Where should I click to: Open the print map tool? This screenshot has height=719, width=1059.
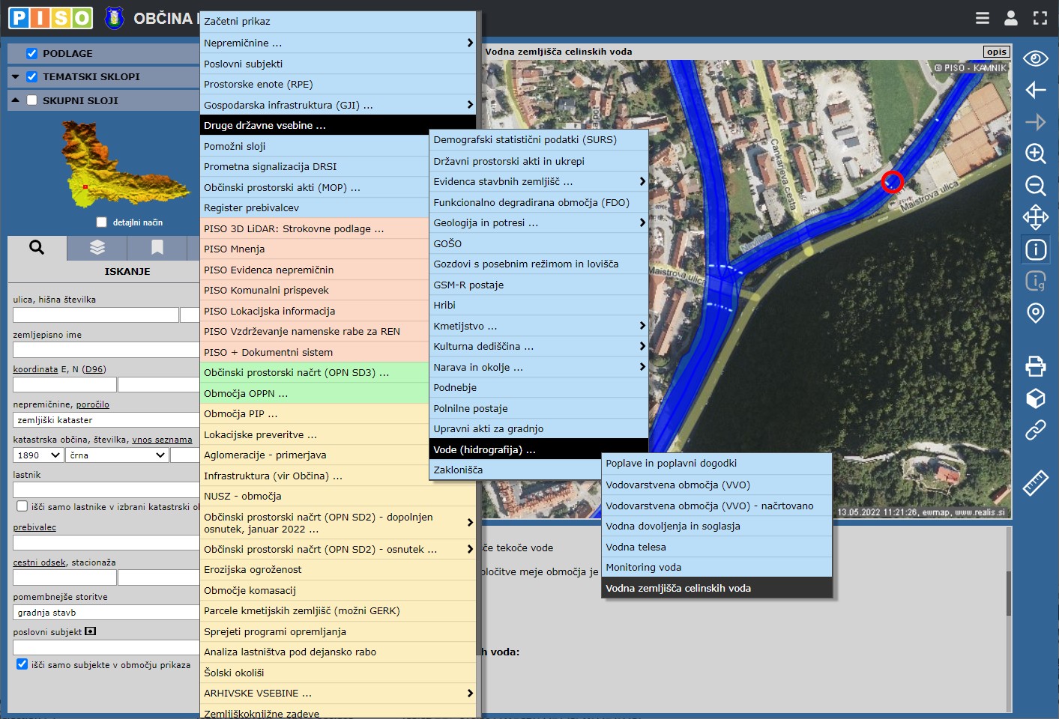pos(1035,365)
